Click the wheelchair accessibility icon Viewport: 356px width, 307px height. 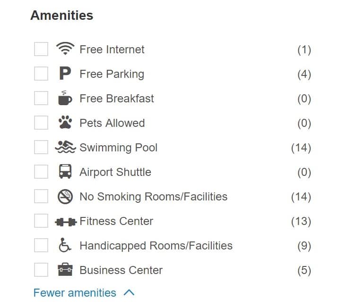(65, 245)
